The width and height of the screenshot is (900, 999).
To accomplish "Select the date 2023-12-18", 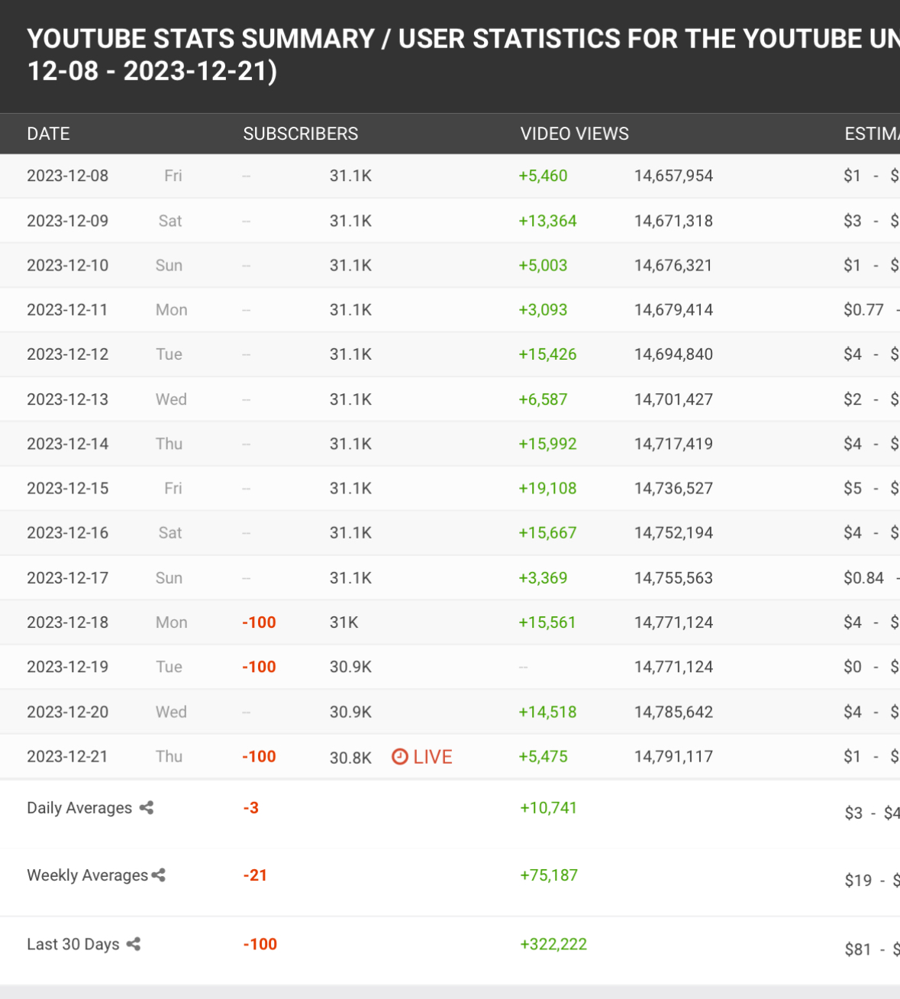I will [68, 622].
